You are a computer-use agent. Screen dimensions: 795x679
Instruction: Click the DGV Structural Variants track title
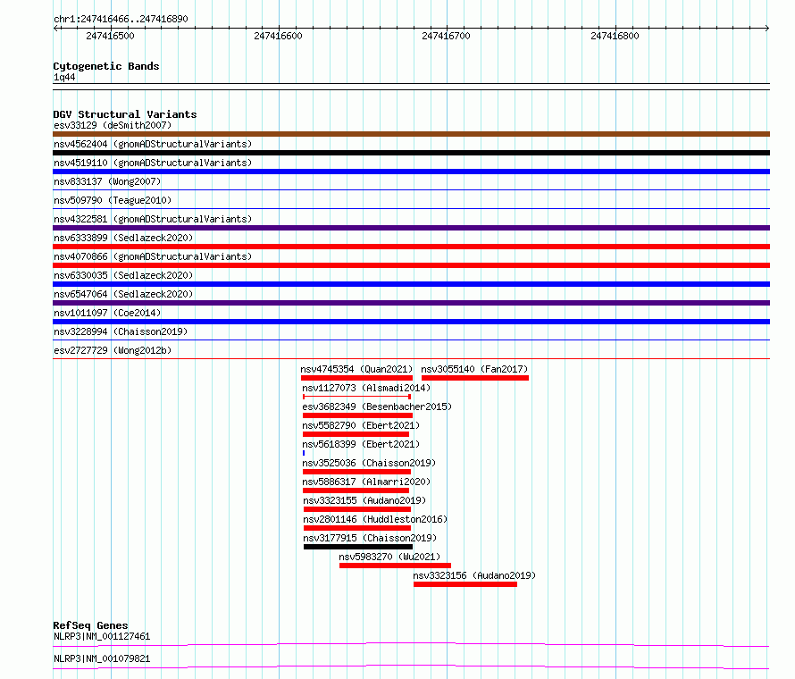(x=124, y=114)
